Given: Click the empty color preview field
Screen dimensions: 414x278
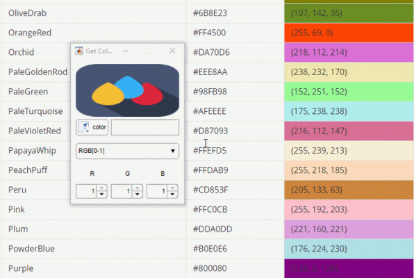Looking at the screenshot, I should (145, 127).
